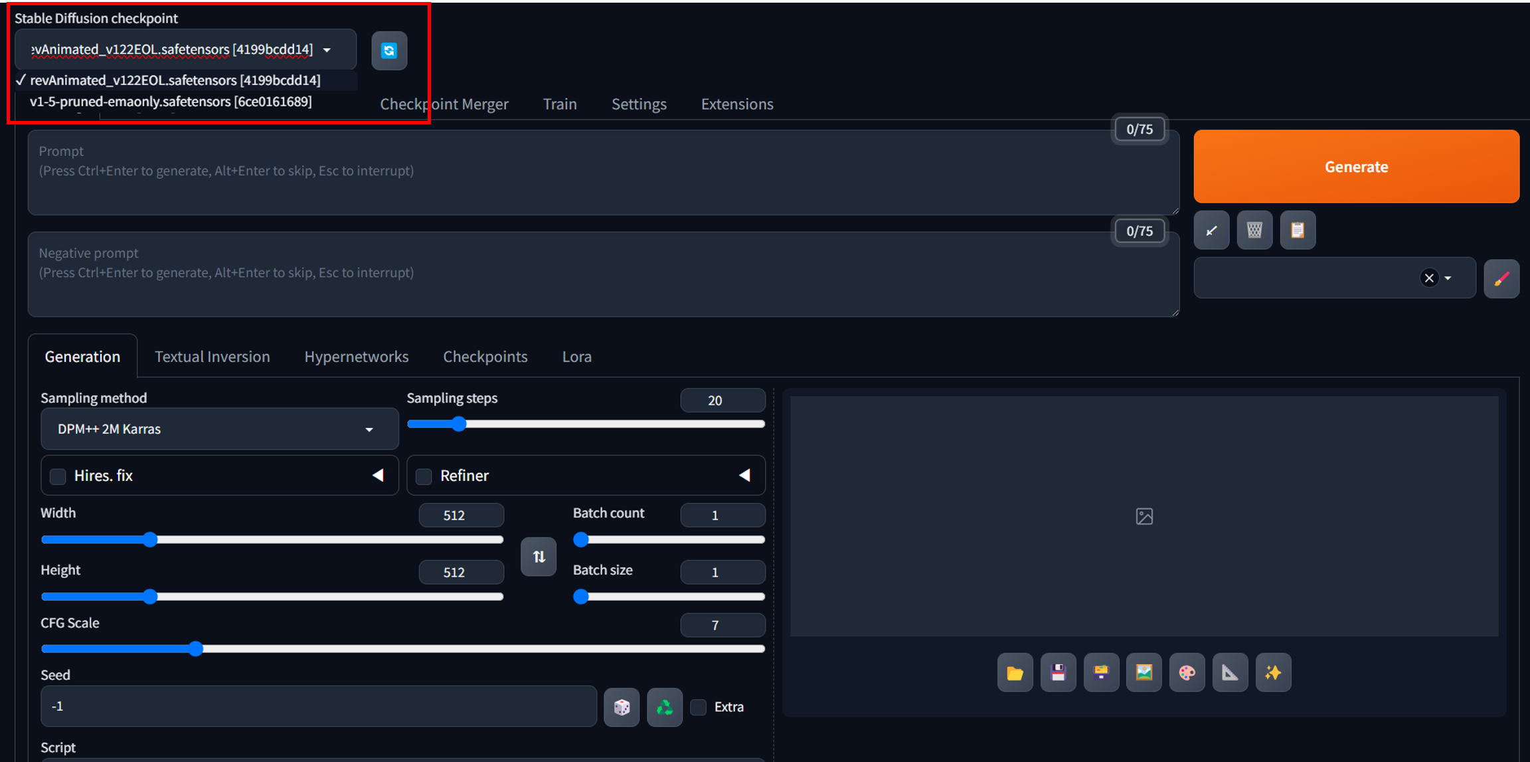Randomize seed with the dice icon

pos(622,707)
